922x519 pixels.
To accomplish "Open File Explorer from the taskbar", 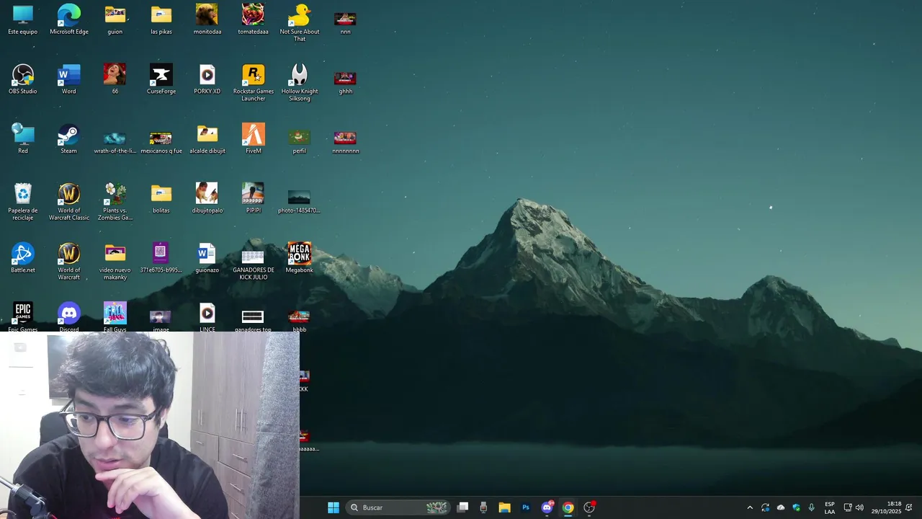I will pyautogui.click(x=505, y=507).
